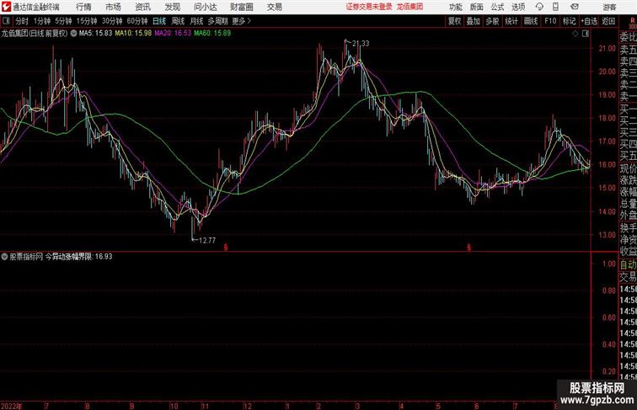This screenshot has width=637, height=410.
Task: Click the red R icon at top right
Action: pos(632,21)
